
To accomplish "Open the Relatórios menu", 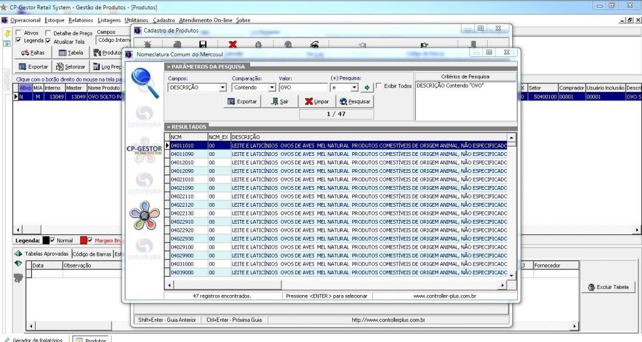I will pyautogui.click(x=81, y=20).
